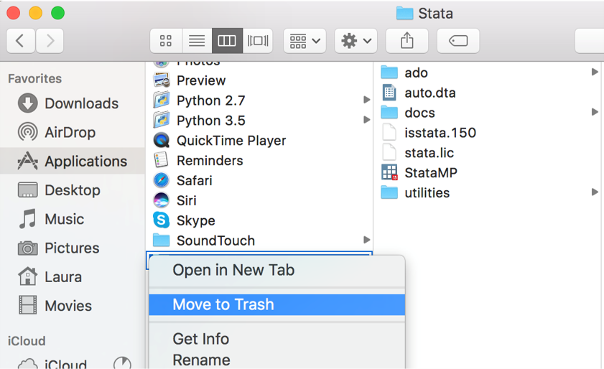Close the Finder window

[x=14, y=13]
